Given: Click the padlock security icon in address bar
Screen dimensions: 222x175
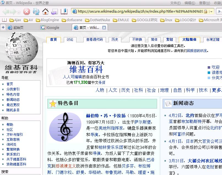Looking at the screenshot, I should (205, 12).
